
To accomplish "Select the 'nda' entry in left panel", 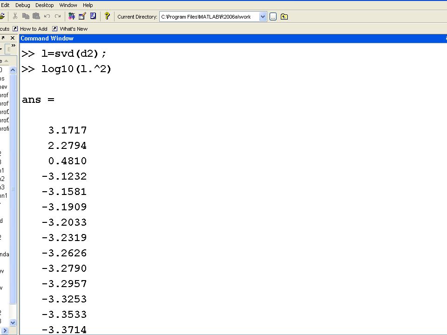I will pos(5,255).
